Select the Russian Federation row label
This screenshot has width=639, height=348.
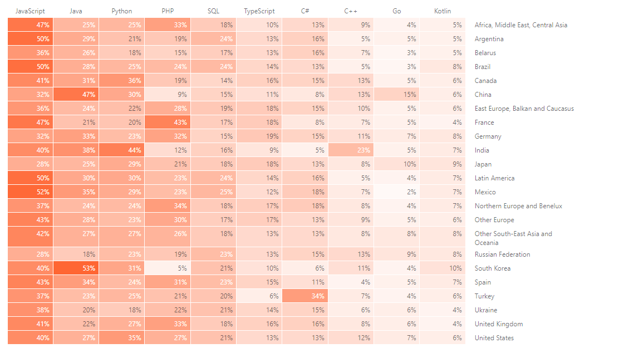tap(502, 254)
